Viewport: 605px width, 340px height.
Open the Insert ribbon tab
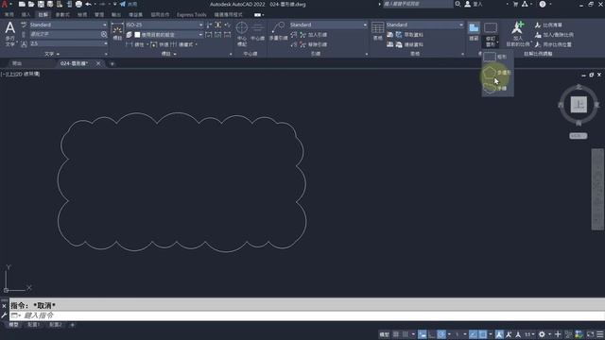click(26, 15)
